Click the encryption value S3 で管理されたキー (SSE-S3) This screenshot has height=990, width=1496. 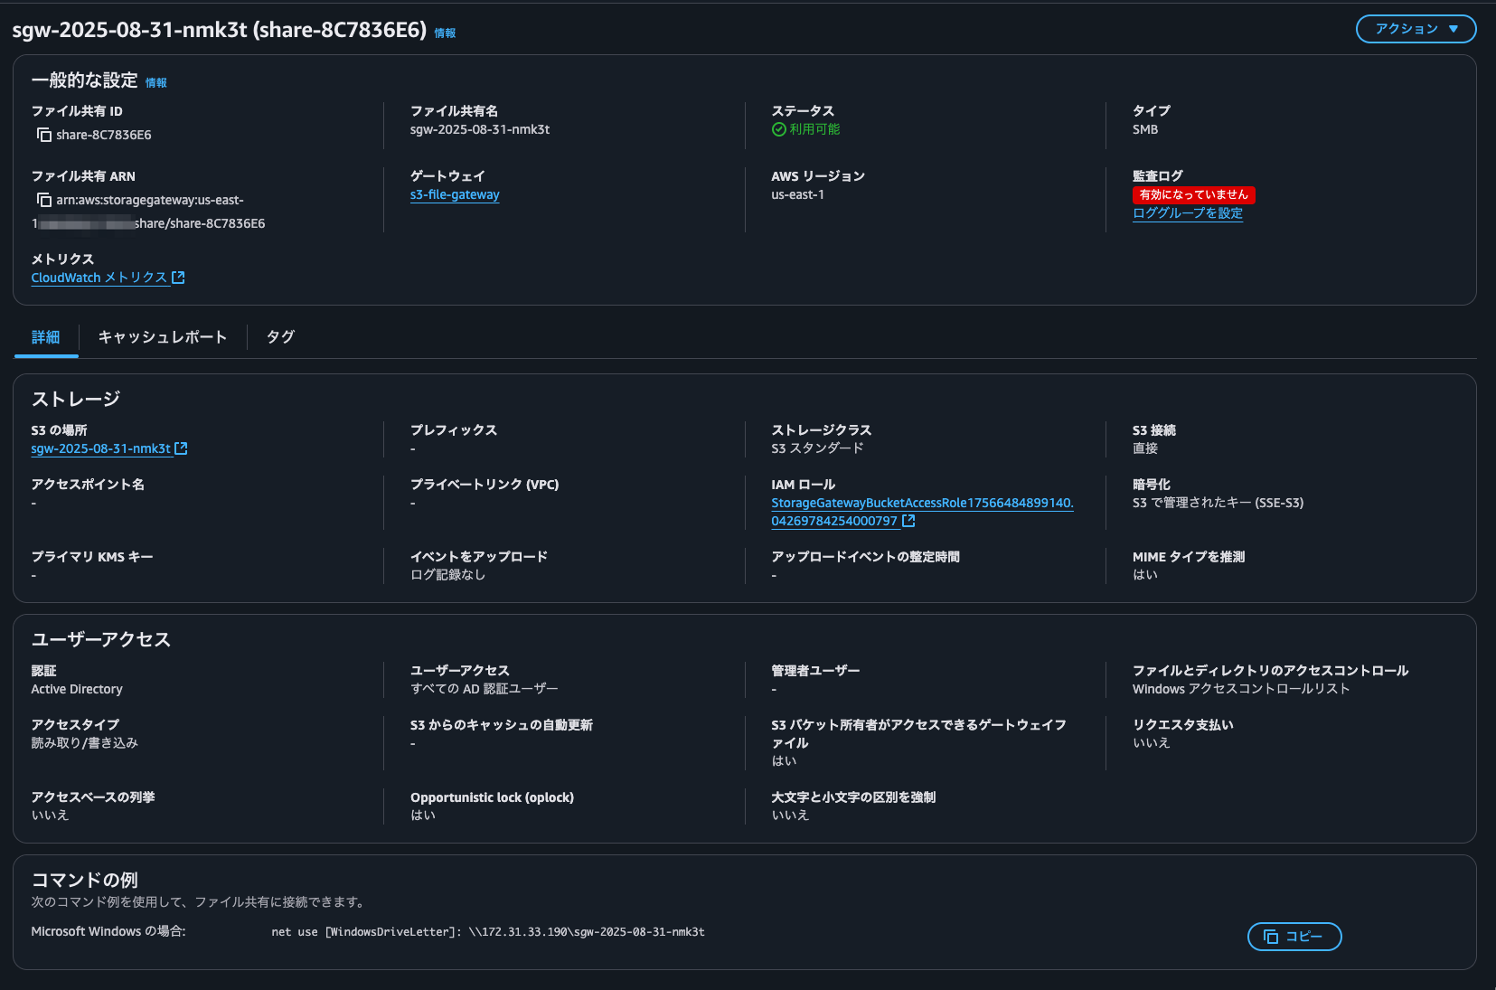point(1218,503)
